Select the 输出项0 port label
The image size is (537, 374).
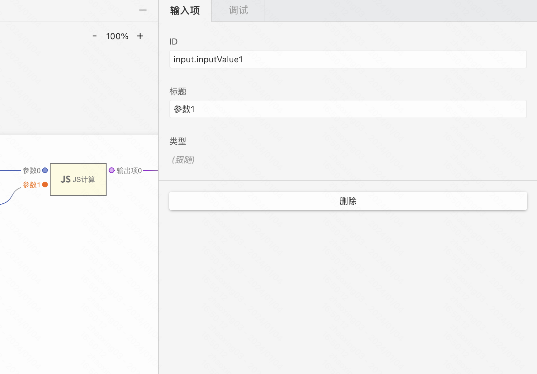click(129, 171)
